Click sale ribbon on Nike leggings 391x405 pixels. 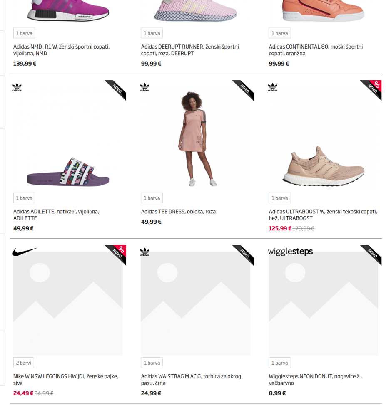point(117,253)
